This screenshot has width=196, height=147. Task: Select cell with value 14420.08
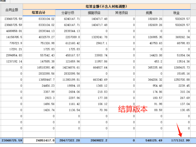pos(149,55)
